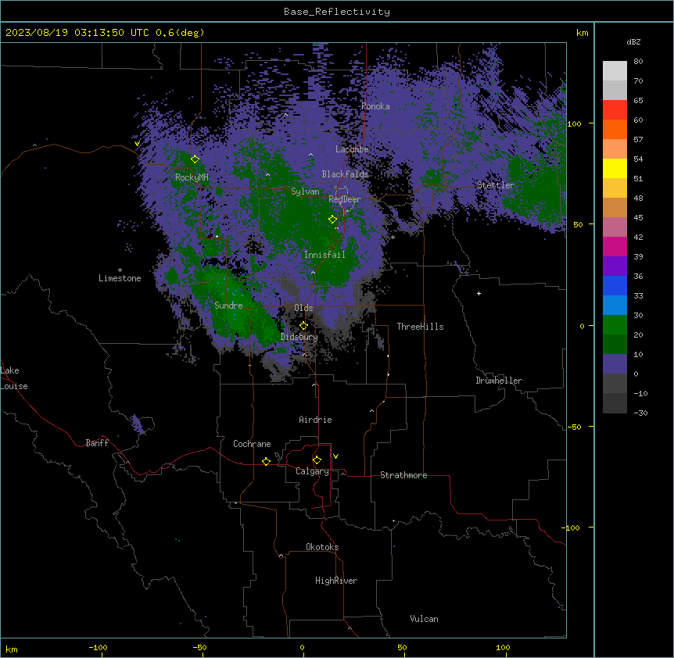Screen dimensions: 674x658
Task: Select the yellow diamond marker below Cochrane
Action: click(x=266, y=461)
